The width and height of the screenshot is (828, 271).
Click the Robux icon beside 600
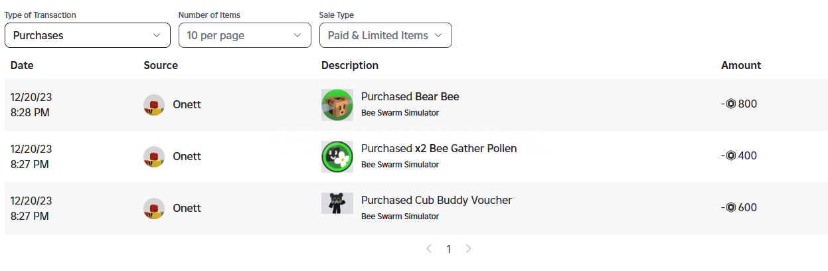731,208
